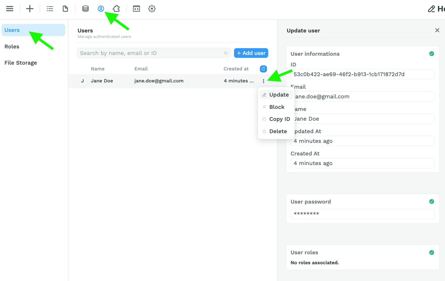Click the 'User informations' section heading
Screen dimensions: 445x281
315,54
